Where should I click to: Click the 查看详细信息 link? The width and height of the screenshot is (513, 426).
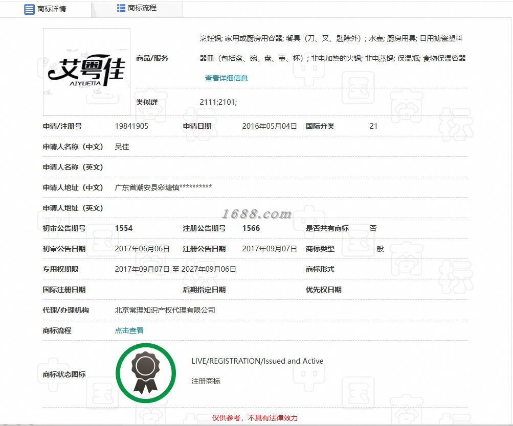pyautogui.click(x=226, y=78)
